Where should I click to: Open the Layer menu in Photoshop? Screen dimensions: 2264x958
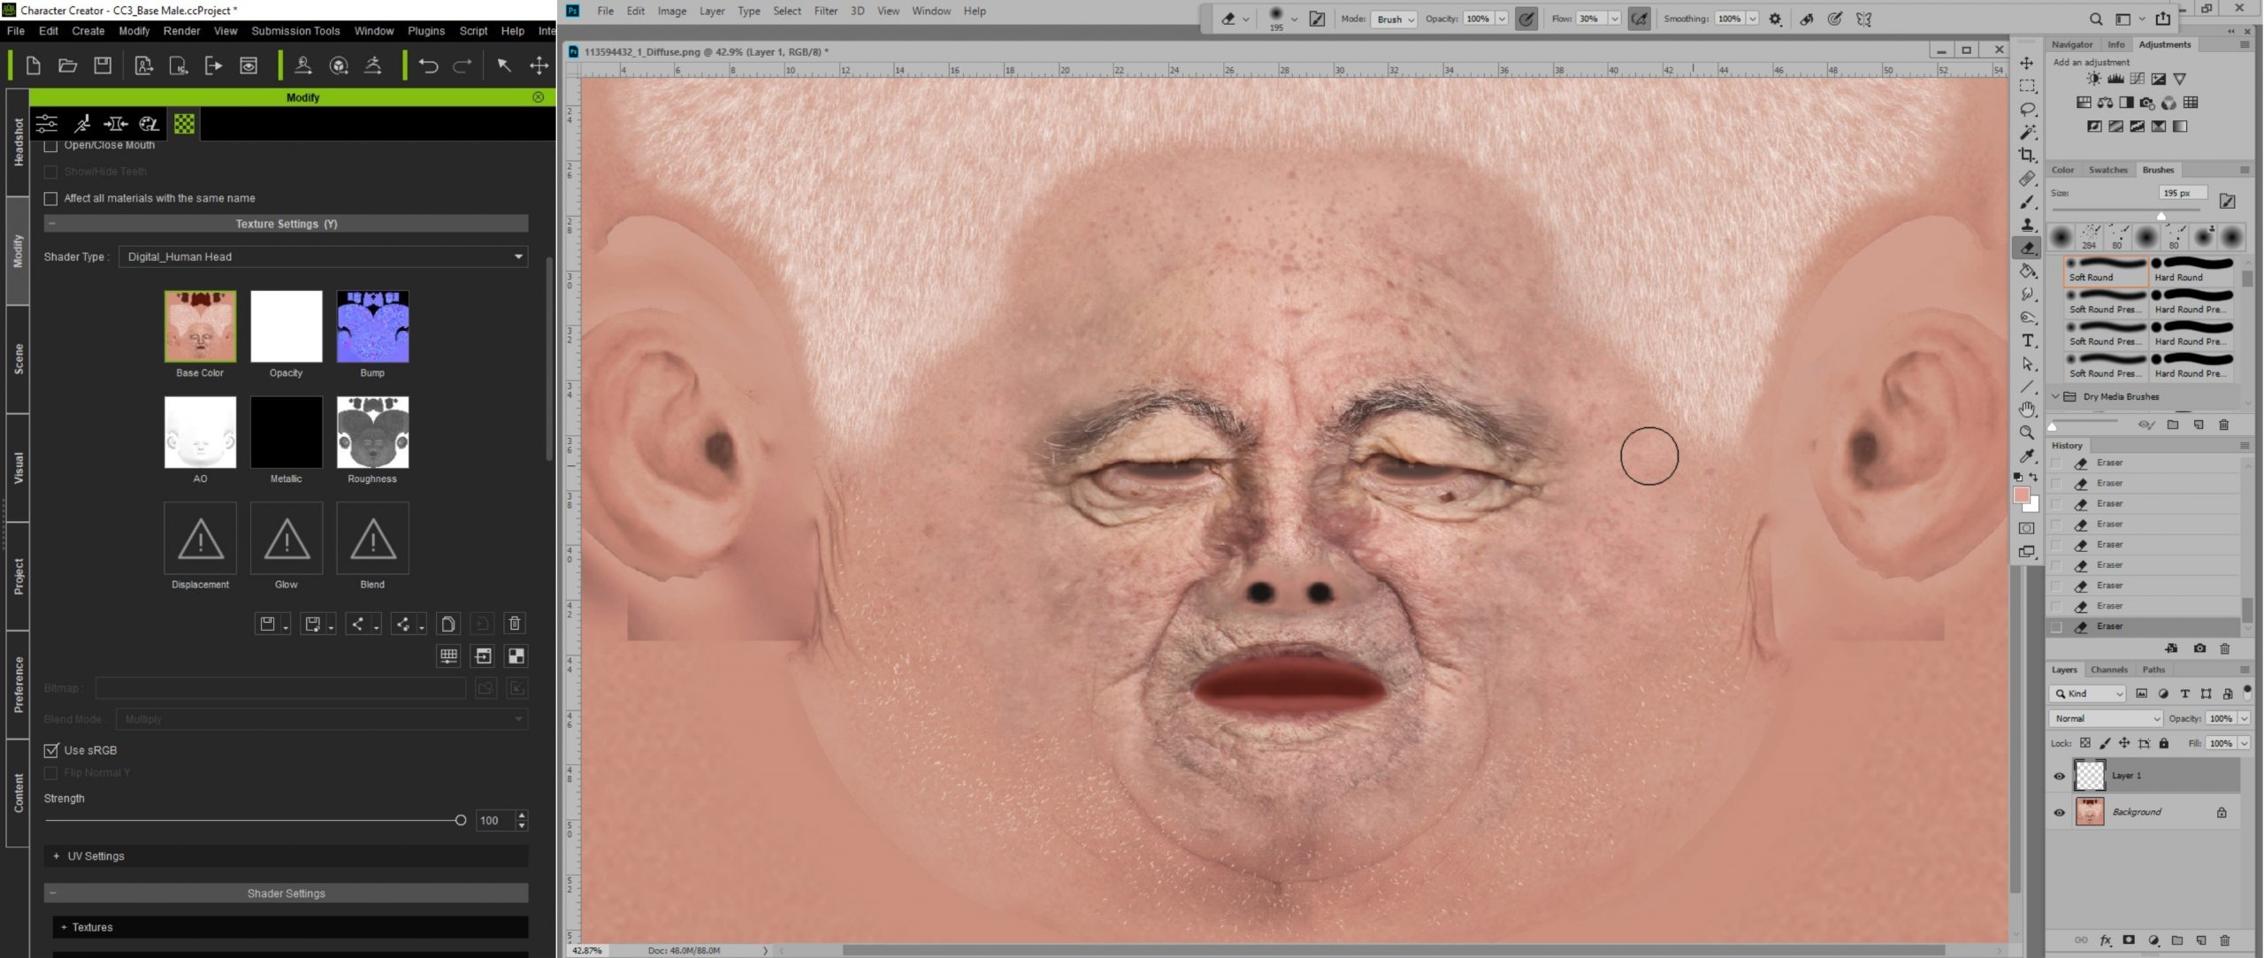coord(712,11)
